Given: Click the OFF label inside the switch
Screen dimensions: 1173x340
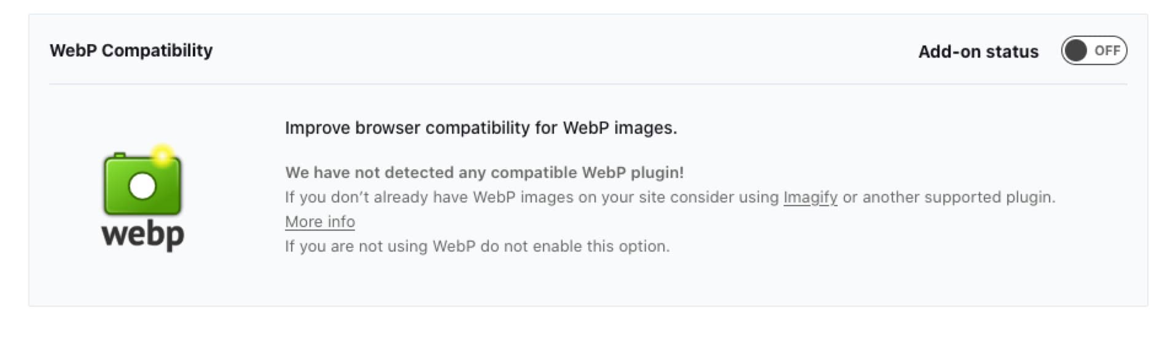Looking at the screenshot, I should pyautogui.click(x=1107, y=51).
